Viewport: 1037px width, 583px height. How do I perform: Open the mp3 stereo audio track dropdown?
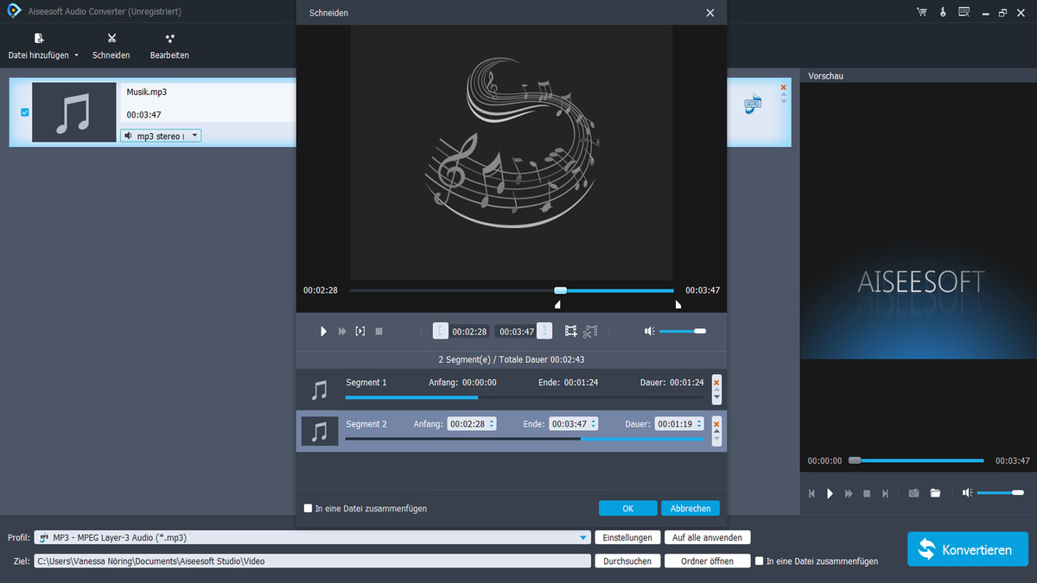coord(194,135)
